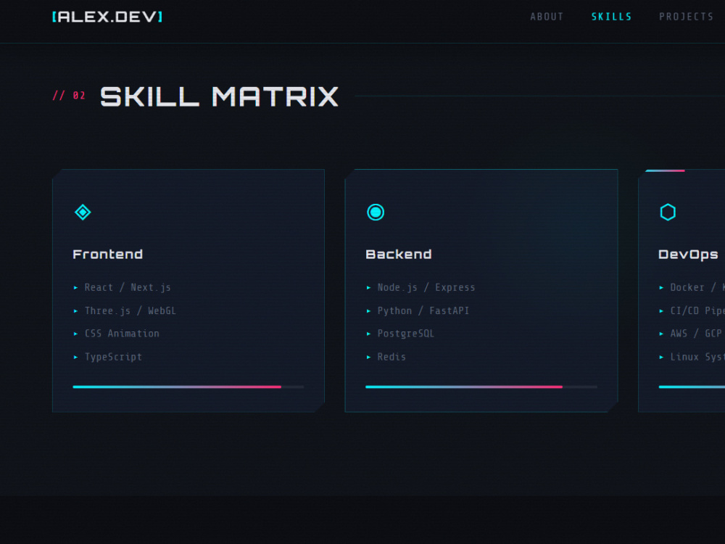Click the Backend skill progress bar
725x544 pixels.
(481, 387)
